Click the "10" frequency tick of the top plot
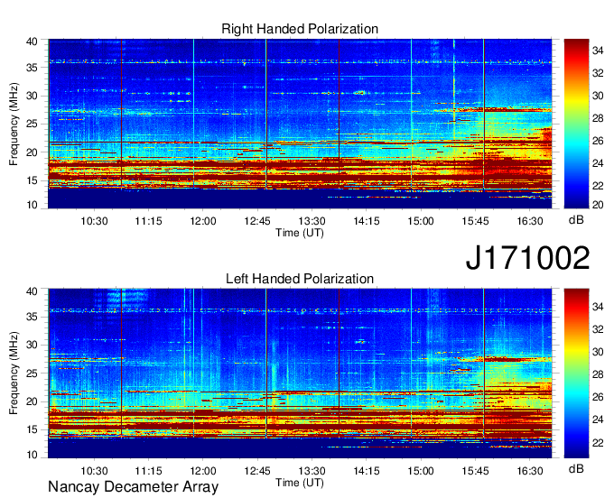Image resolution: width=614 pixels, height=498 pixels. pos(32,205)
